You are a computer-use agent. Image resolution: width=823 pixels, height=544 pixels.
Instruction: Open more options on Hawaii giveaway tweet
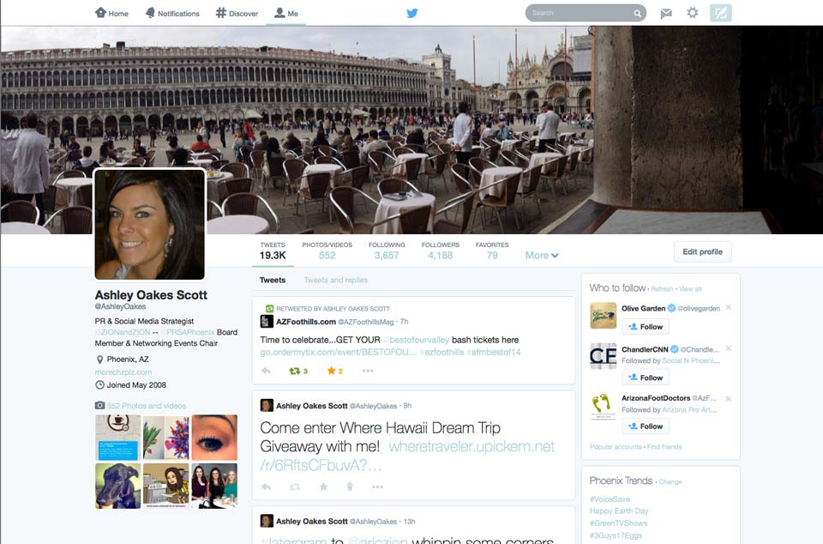tap(377, 487)
